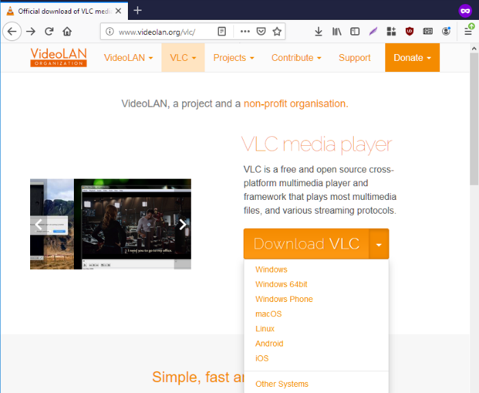Reload the current page
Image resolution: width=479 pixels, height=393 pixels.
click(49, 31)
